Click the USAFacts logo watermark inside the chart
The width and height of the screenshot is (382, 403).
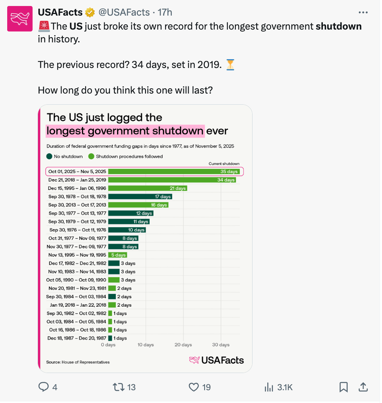click(216, 360)
